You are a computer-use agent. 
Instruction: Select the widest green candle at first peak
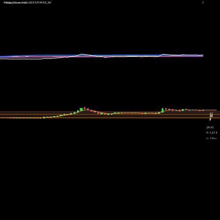click(x=81, y=109)
